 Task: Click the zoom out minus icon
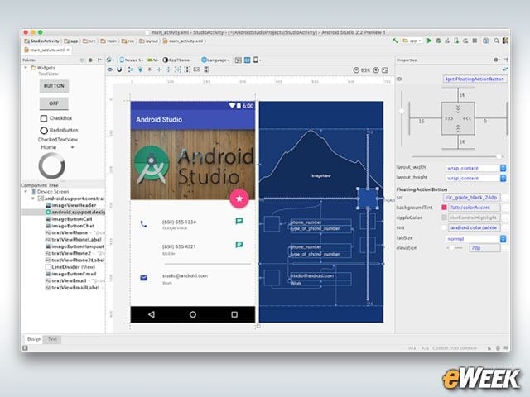click(356, 70)
